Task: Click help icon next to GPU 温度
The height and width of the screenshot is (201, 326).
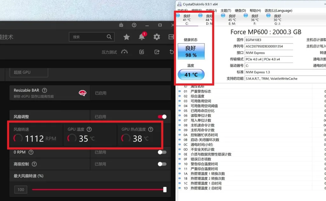Action: (89, 129)
